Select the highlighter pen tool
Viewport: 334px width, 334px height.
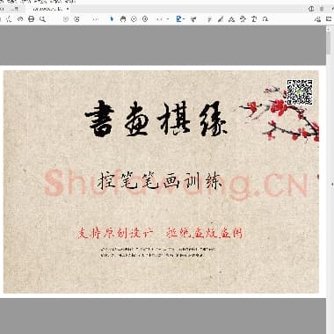pyautogui.click(x=221, y=19)
